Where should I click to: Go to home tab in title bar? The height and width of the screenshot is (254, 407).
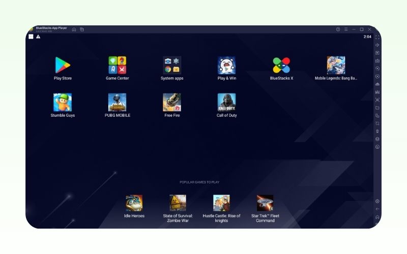pos(74,29)
